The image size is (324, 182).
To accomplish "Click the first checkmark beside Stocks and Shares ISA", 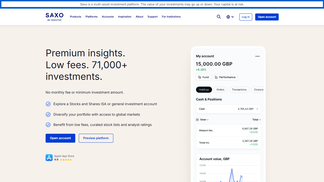I will [x=48, y=104].
